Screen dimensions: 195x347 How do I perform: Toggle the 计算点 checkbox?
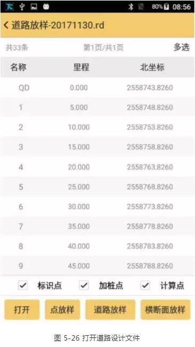coord(145,286)
